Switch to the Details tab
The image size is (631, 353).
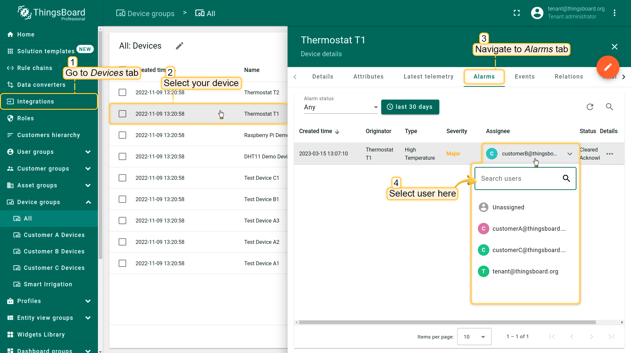(x=323, y=77)
